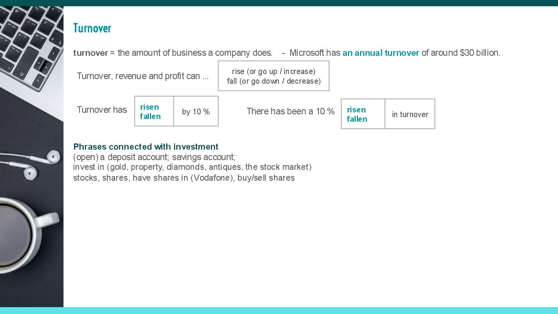The width and height of the screenshot is (558, 314).
Task: Click risen fallen box beside 'Turnover has'
Action: tap(154, 111)
